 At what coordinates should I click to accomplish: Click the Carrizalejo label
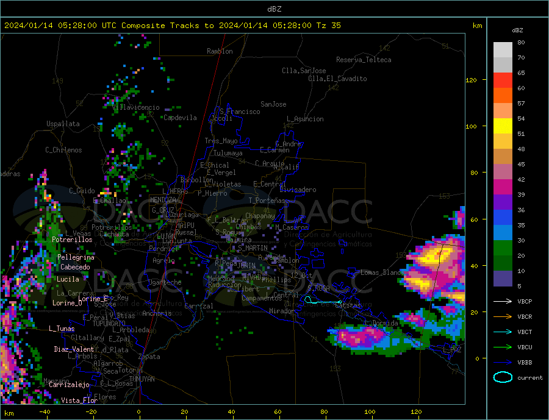click(x=69, y=385)
